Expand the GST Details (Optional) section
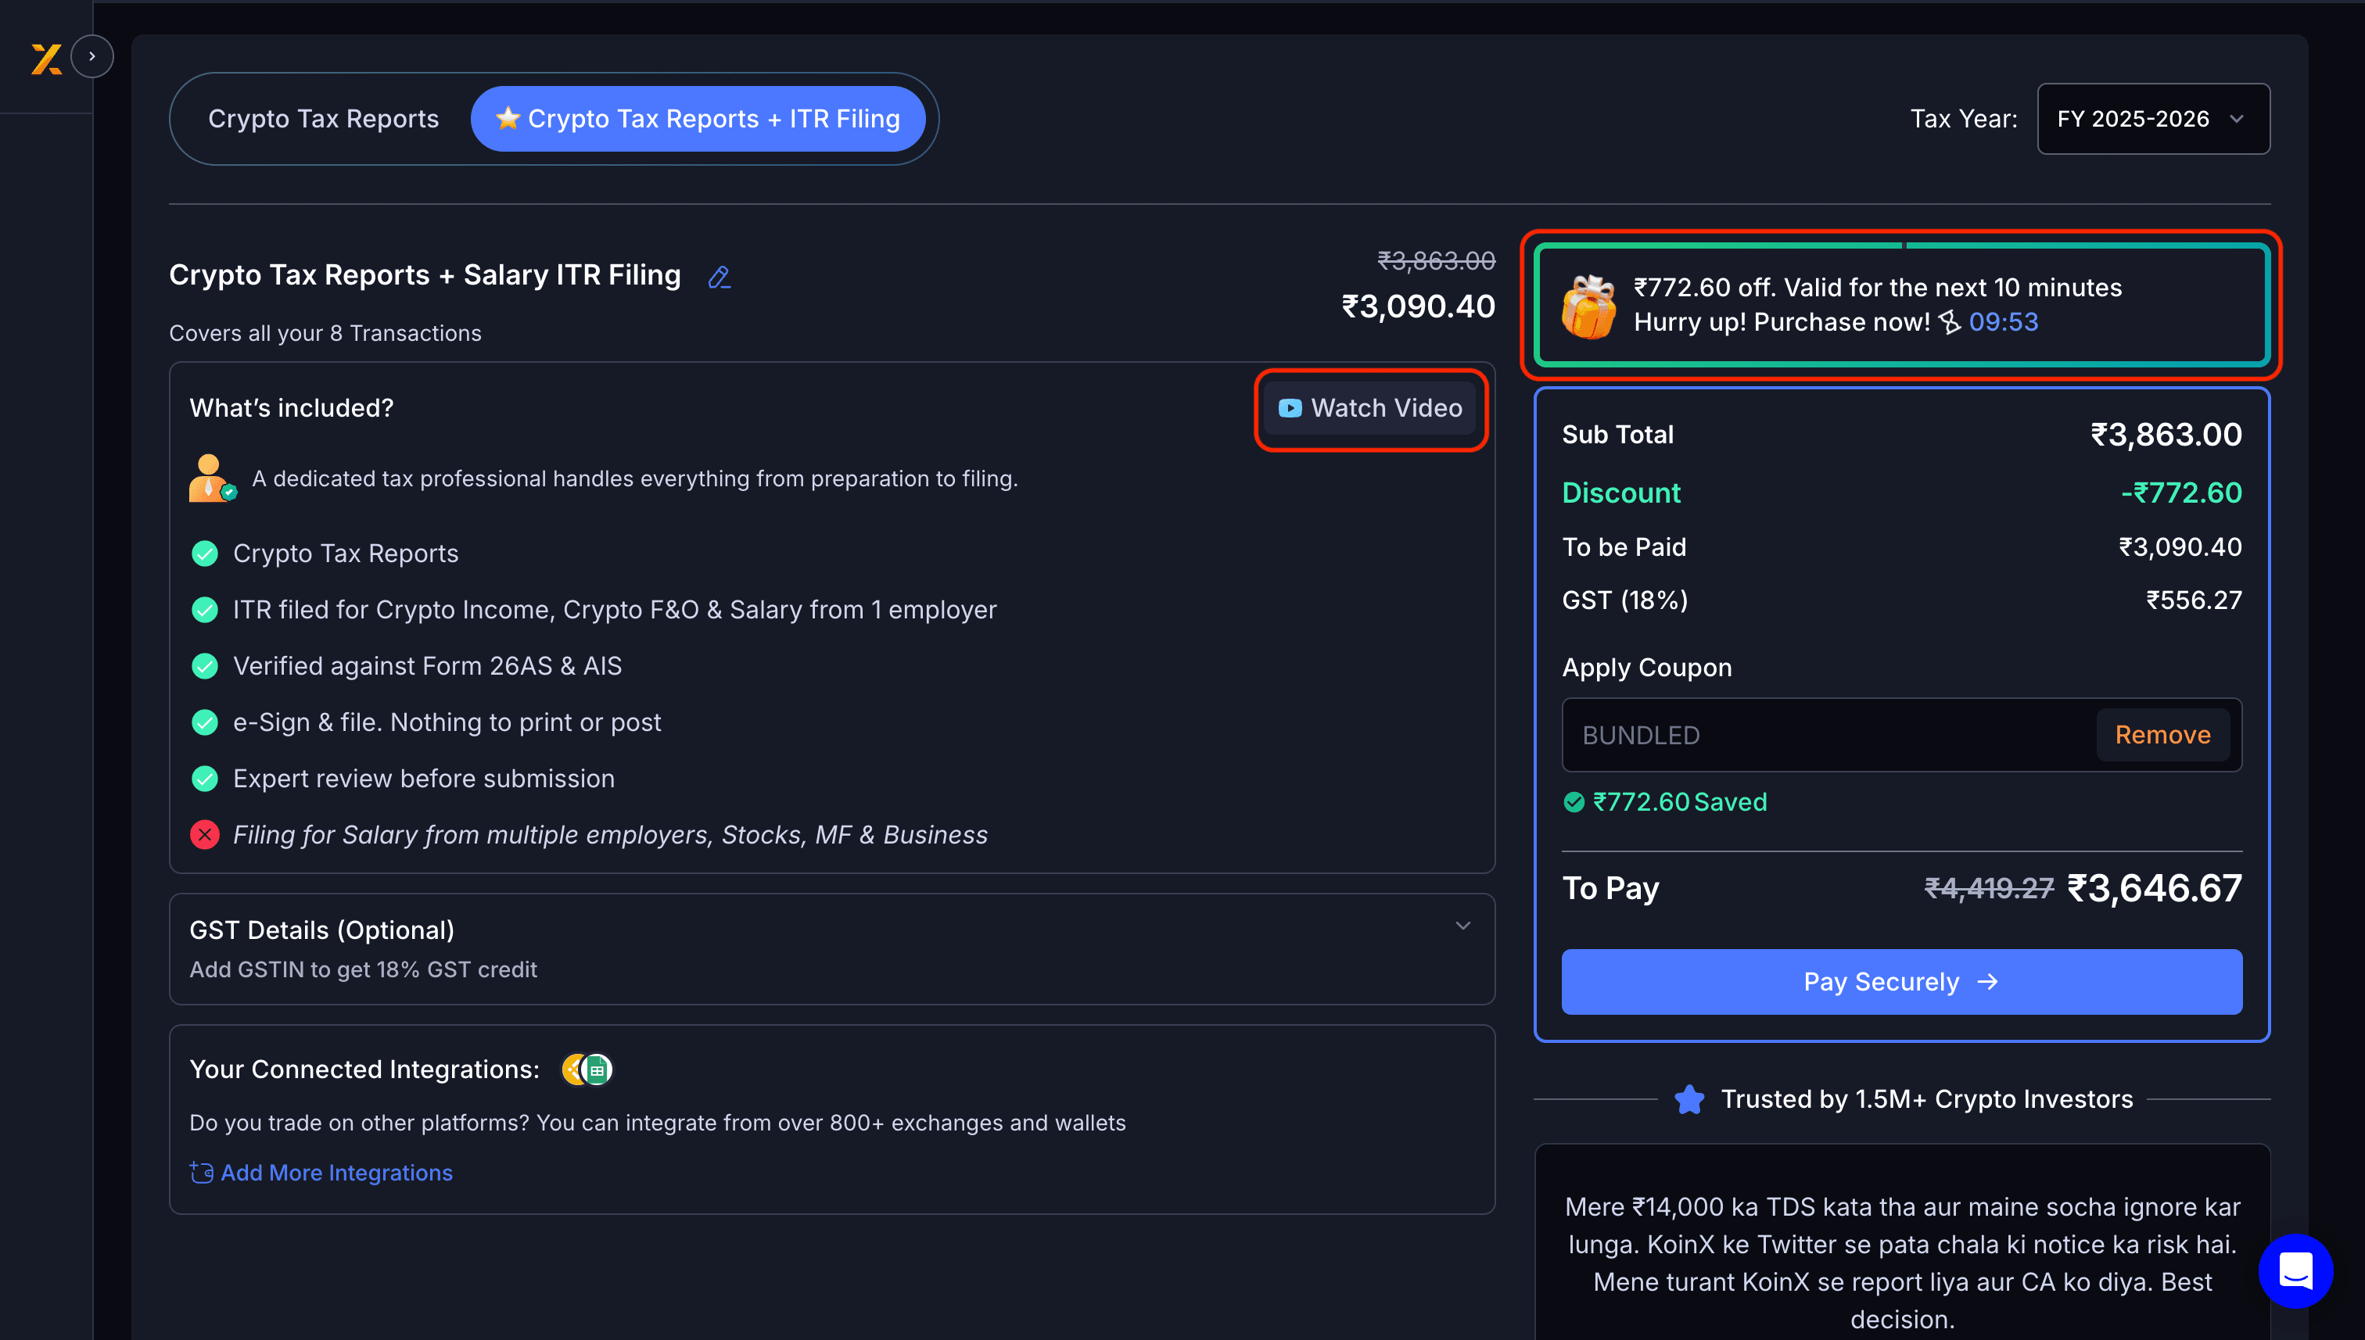Viewport: 2365px width, 1340px height. pyautogui.click(x=832, y=949)
